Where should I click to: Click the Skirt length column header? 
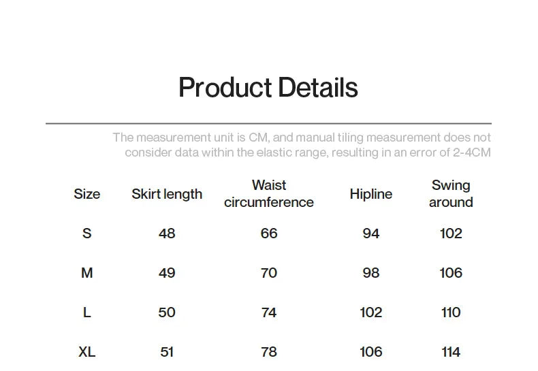point(167,195)
